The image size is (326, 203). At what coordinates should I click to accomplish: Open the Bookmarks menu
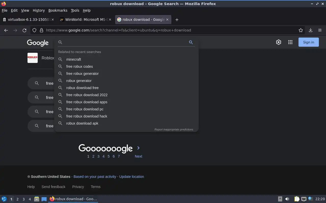(x=58, y=10)
